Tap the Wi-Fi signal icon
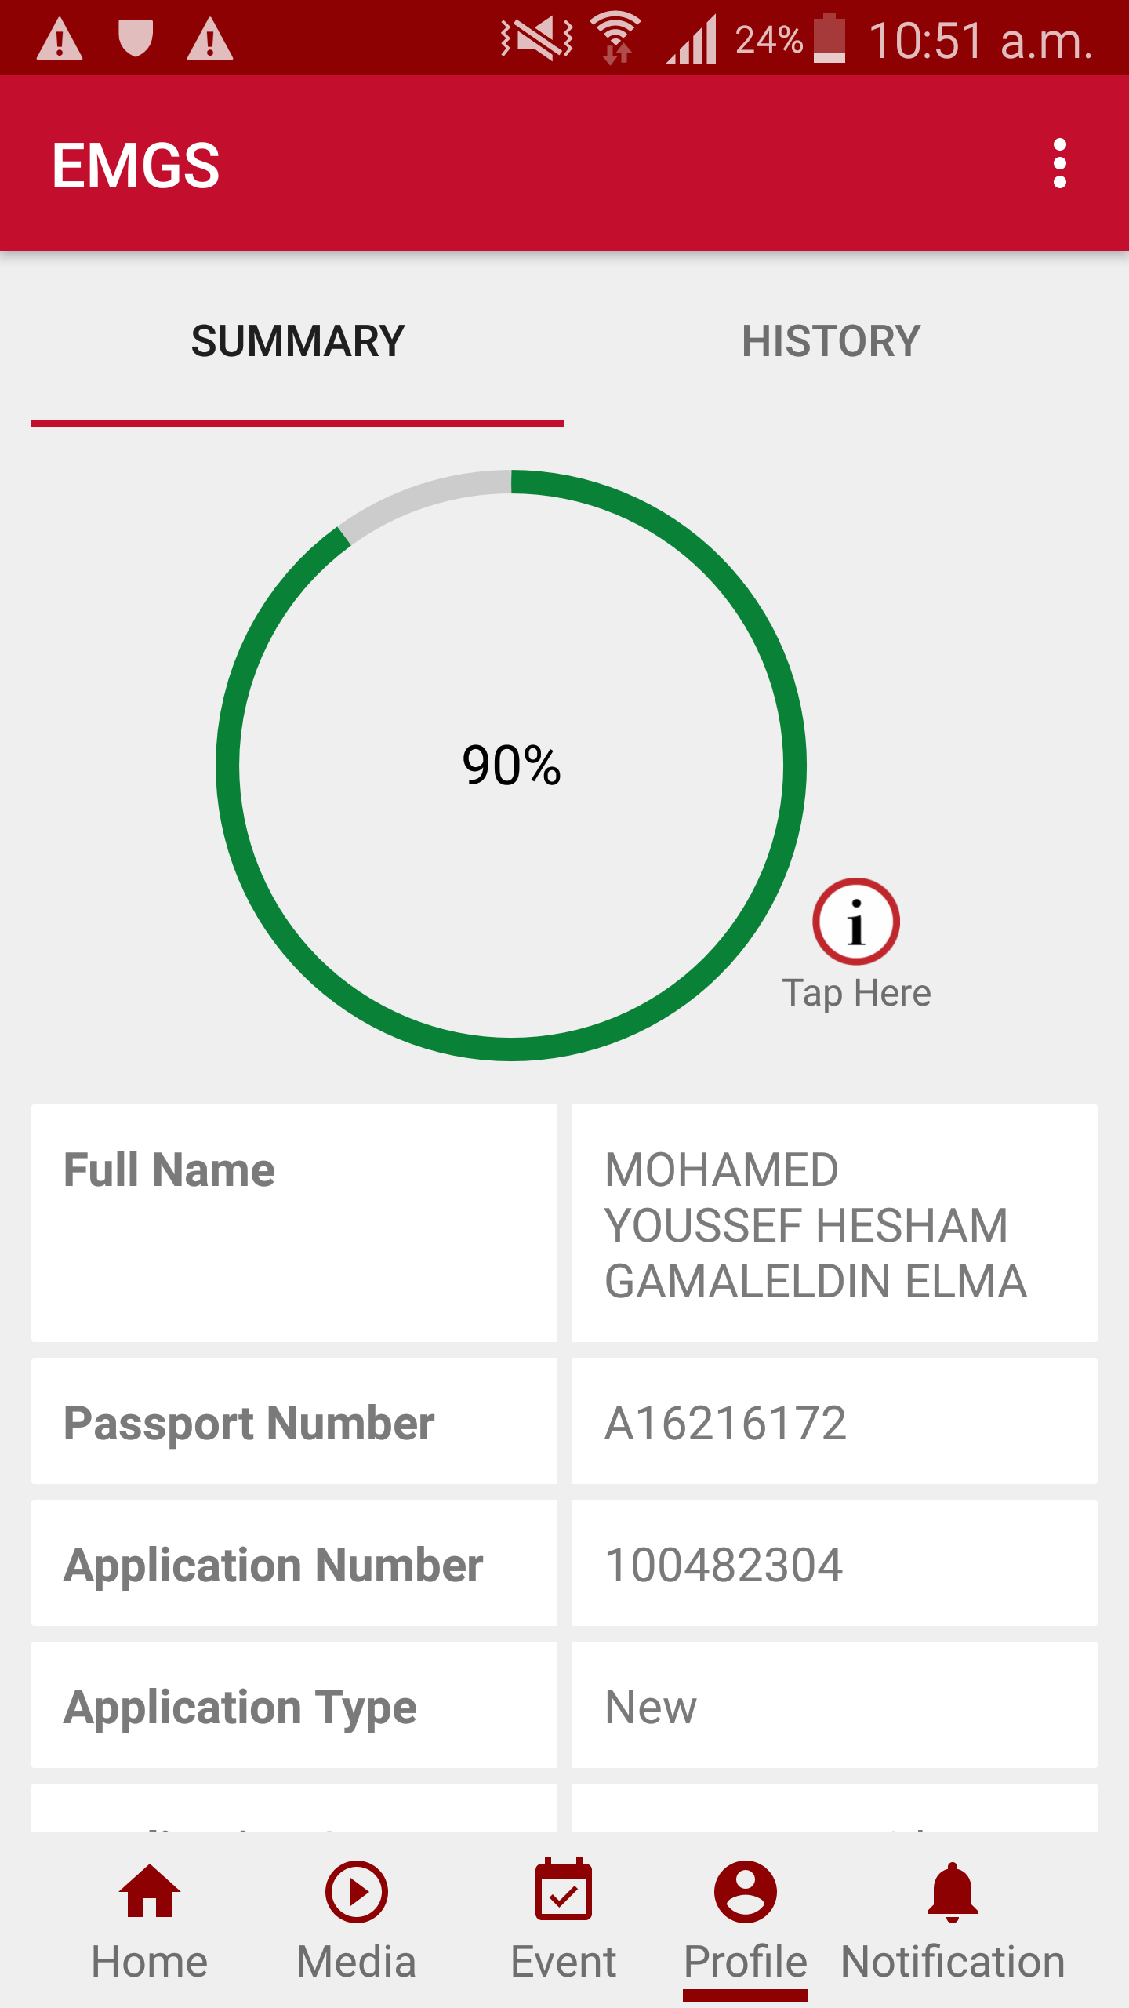Viewport: 1129px width, 2008px height. (616, 38)
